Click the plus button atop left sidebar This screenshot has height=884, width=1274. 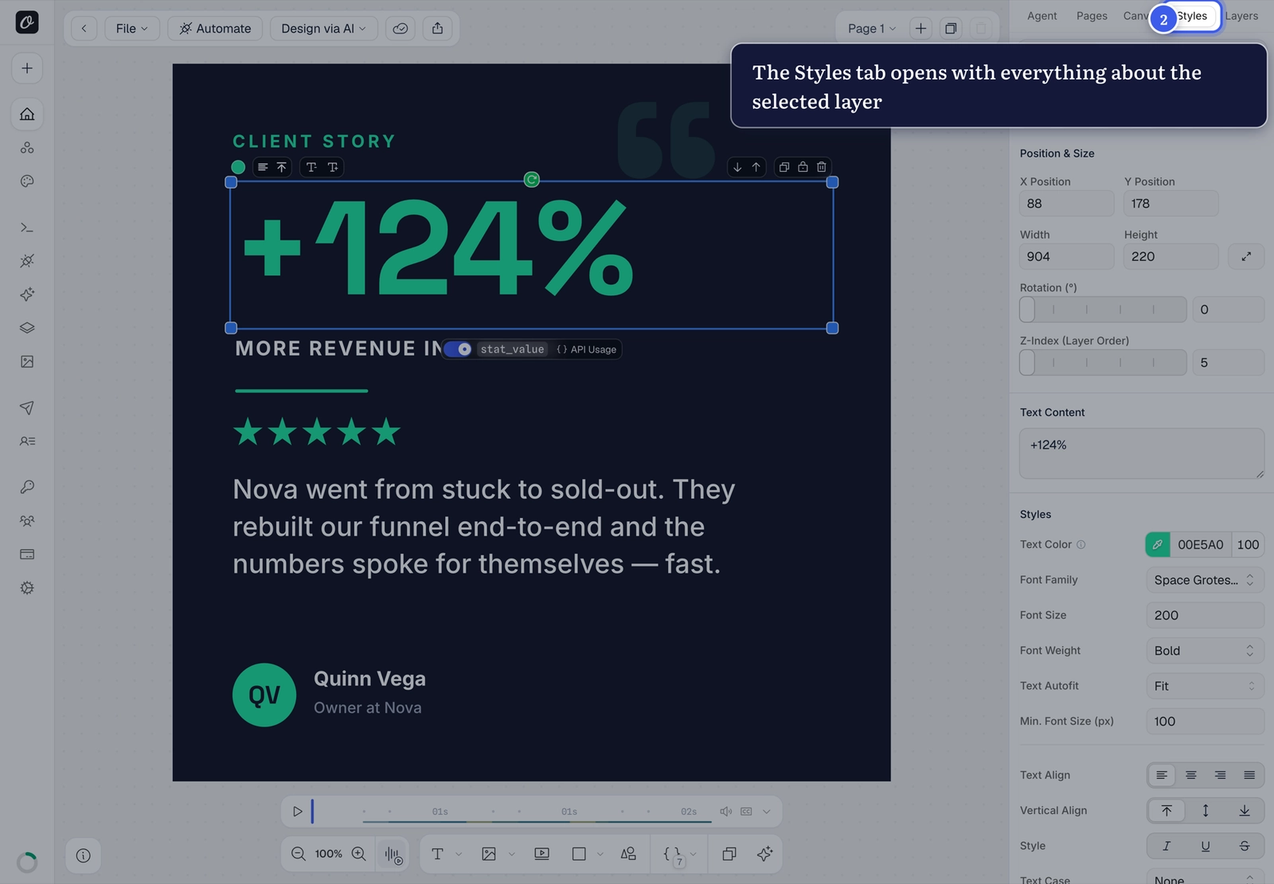(27, 68)
